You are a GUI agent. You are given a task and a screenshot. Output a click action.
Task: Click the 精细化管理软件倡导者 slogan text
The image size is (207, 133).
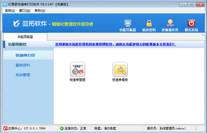tap(72, 24)
